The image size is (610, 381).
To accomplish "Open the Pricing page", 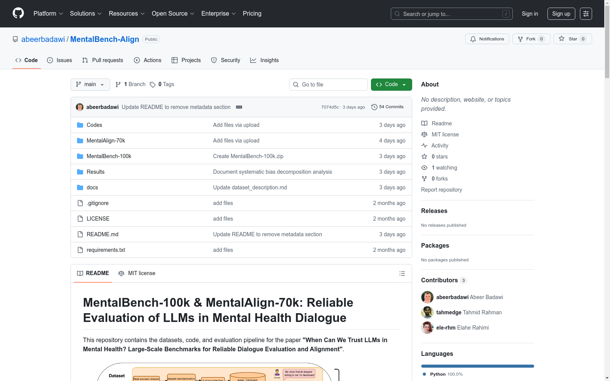I will pyautogui.click(x=252, y=14).
